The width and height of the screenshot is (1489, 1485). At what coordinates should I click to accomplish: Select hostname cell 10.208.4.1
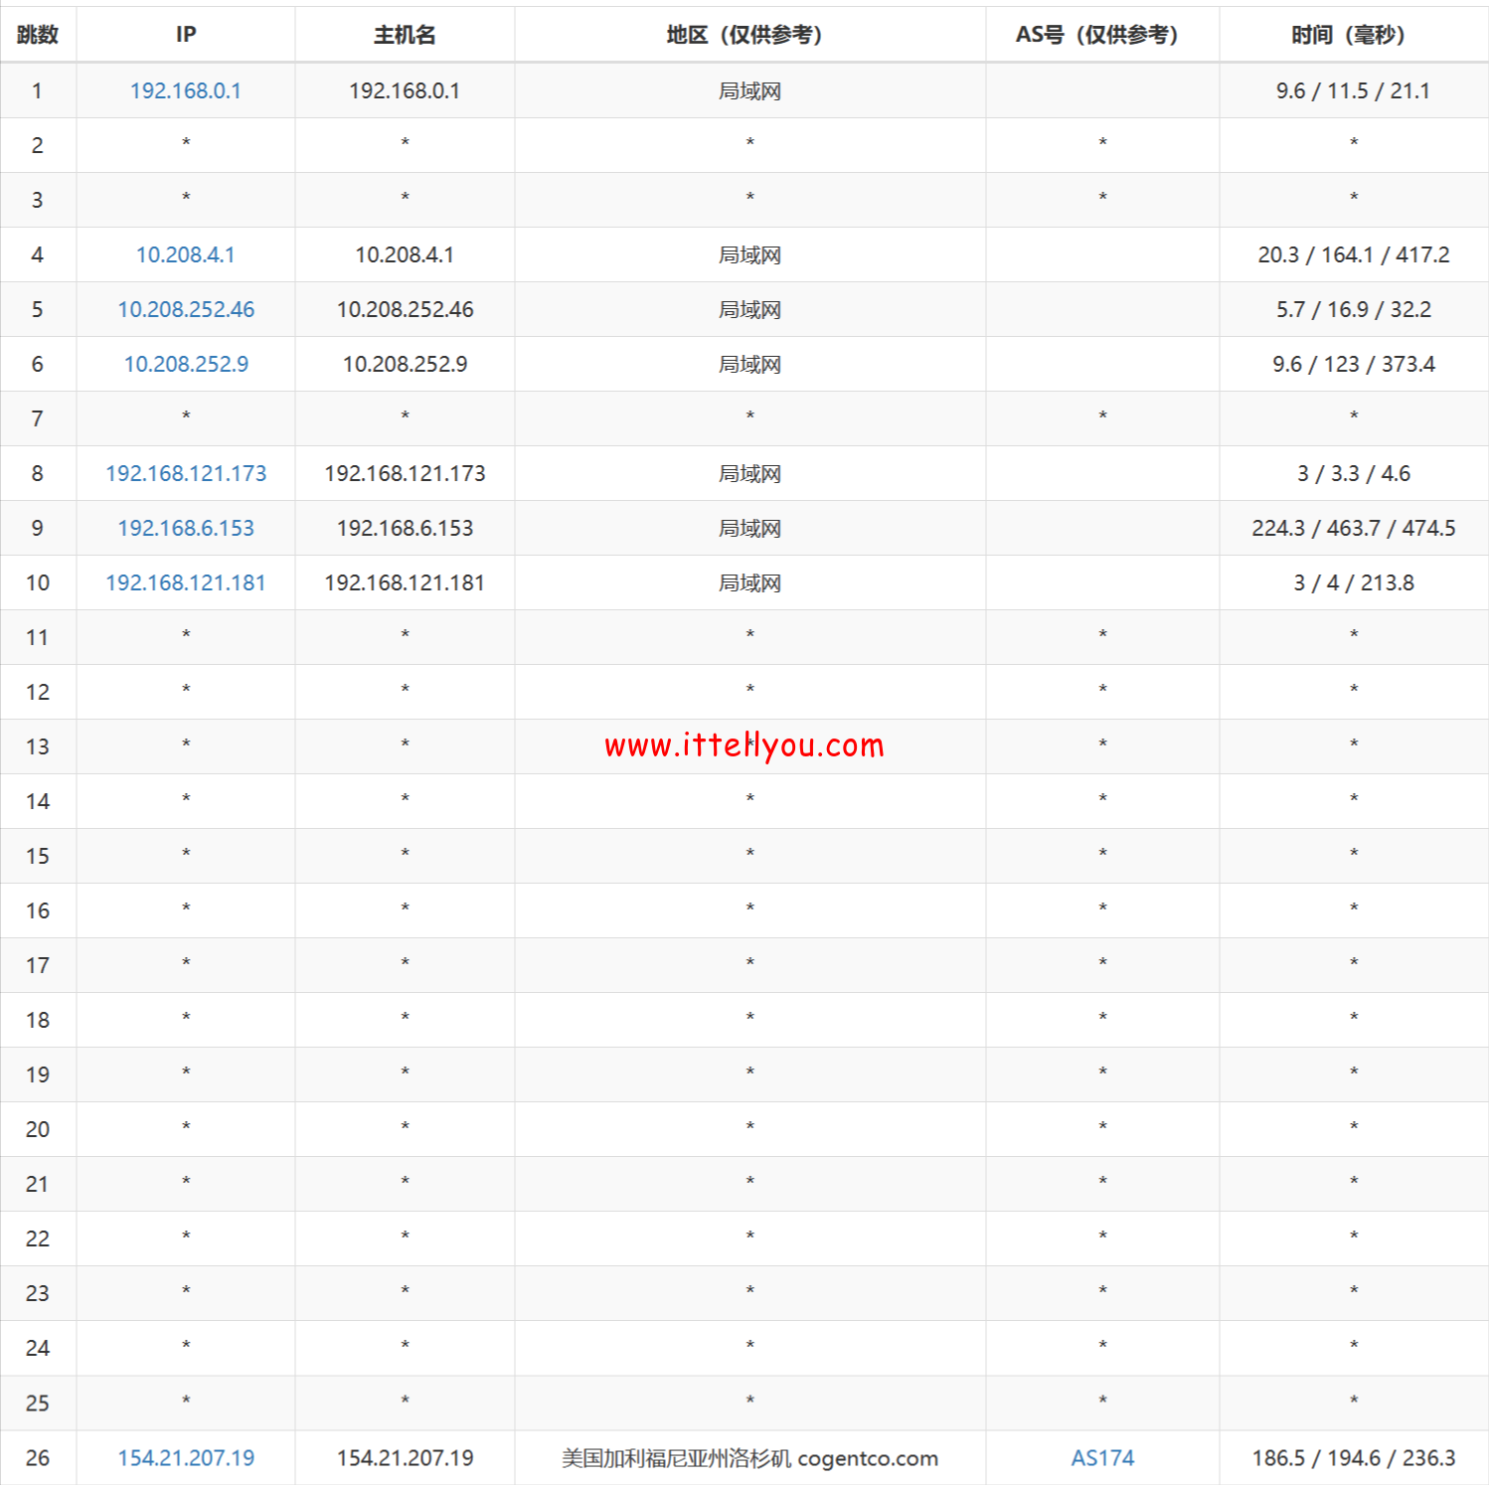coord(405,254)
